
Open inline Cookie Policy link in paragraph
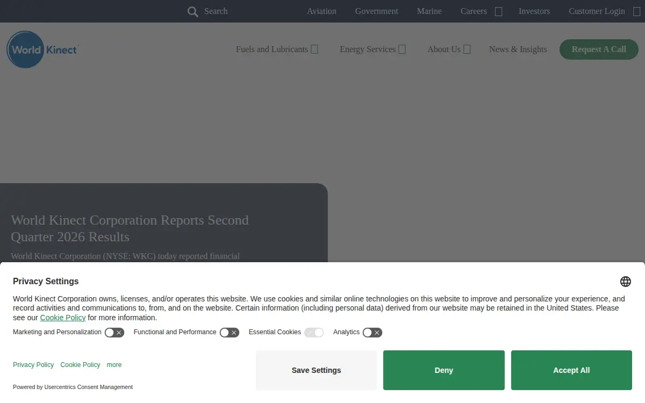63,318
